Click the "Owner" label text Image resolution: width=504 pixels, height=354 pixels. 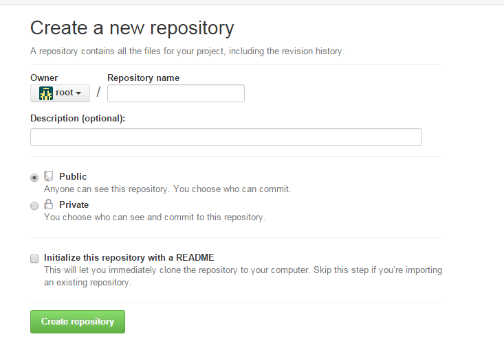pyautogui.click(x=44, y=78)
